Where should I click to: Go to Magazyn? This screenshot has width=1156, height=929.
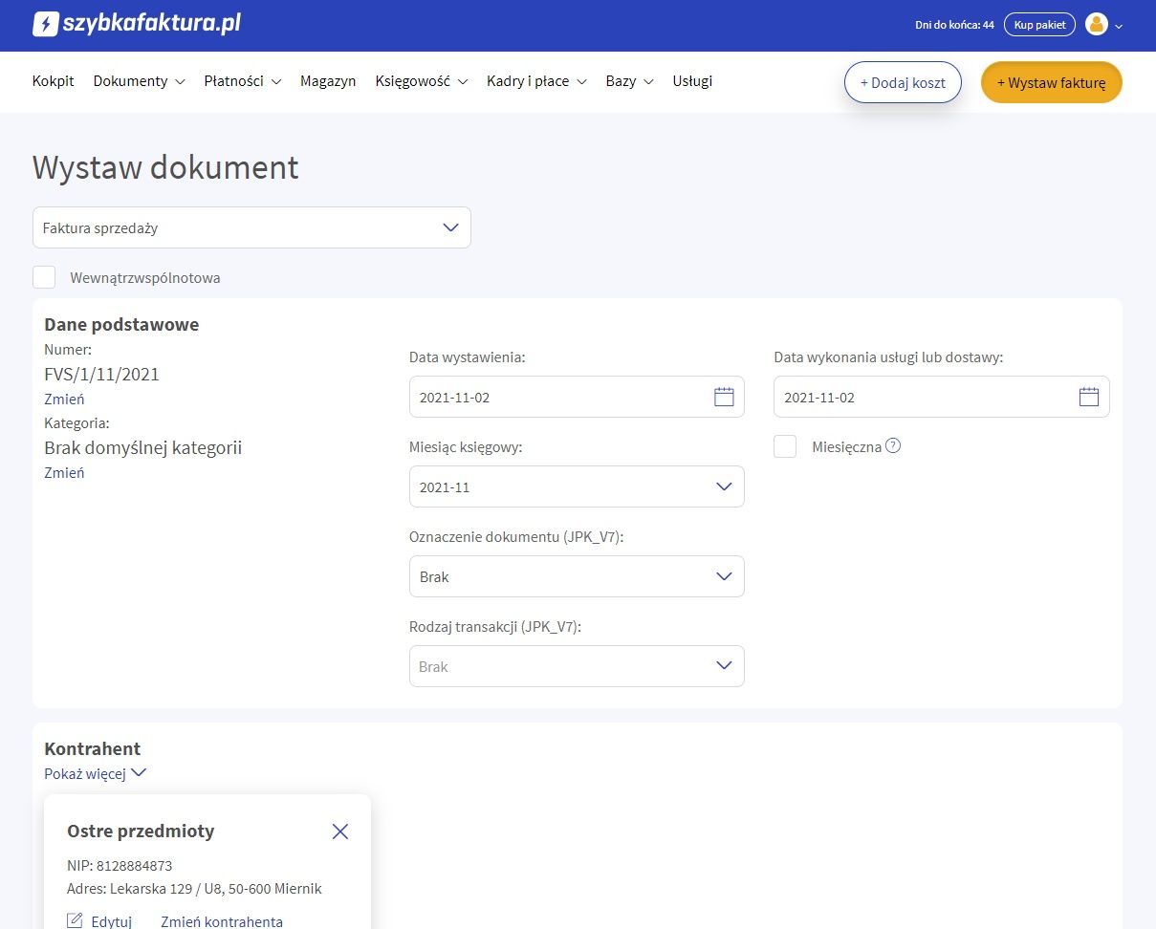coord(328,81)
